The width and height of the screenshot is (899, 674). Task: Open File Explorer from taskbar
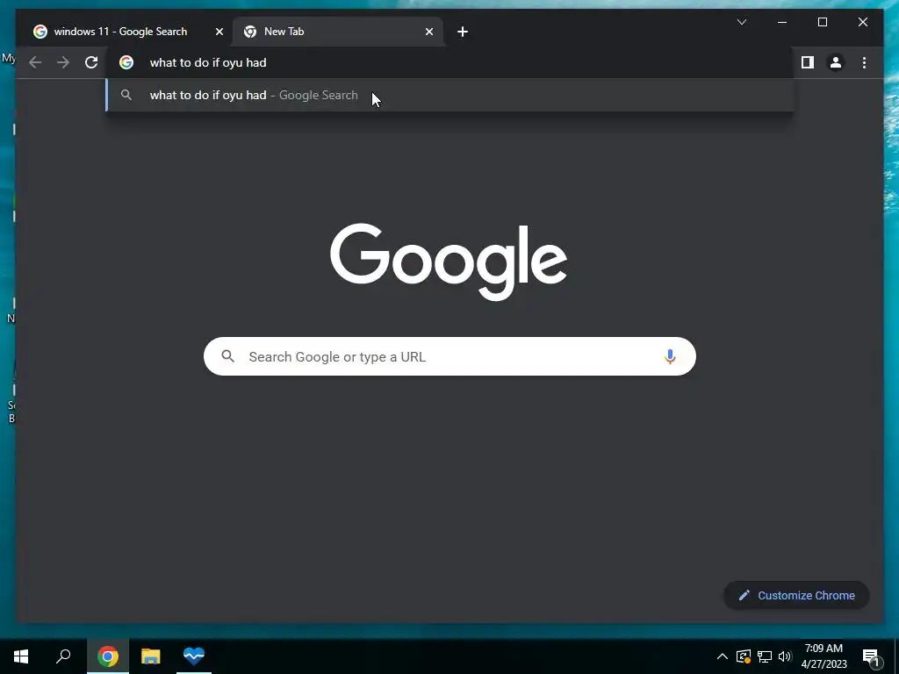point(151,656)
